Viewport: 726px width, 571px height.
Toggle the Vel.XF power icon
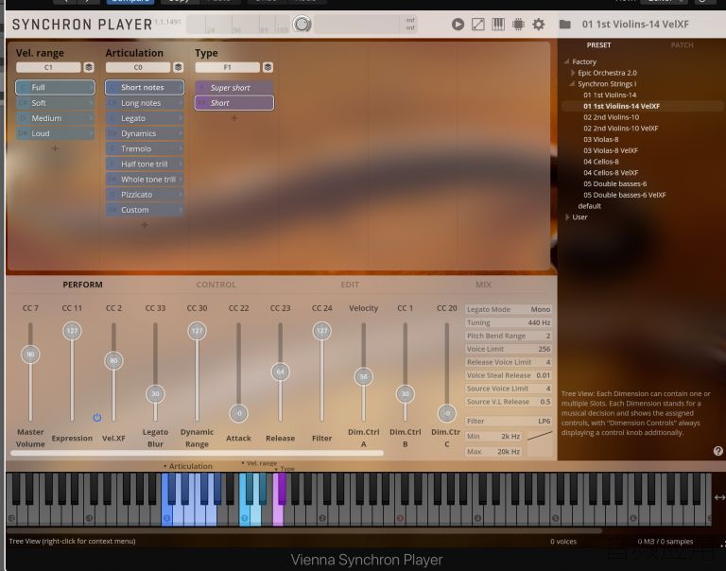pos(96,417)
